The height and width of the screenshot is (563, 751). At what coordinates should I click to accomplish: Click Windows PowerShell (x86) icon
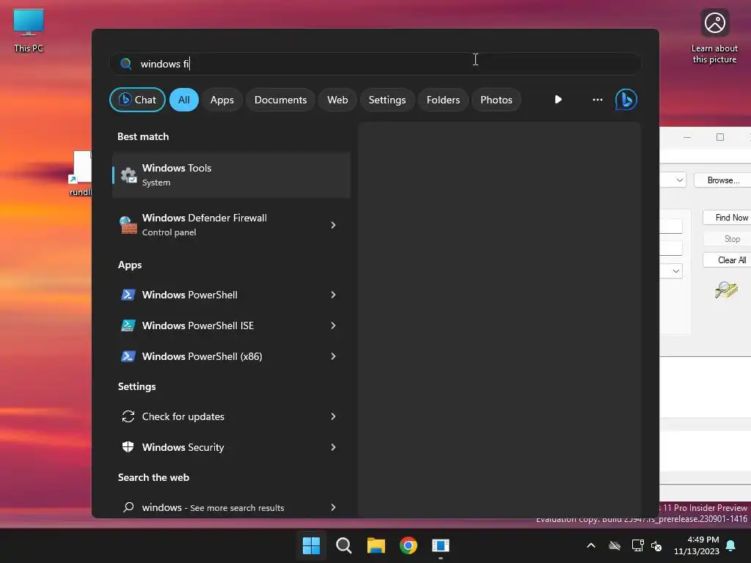(128, 356)
